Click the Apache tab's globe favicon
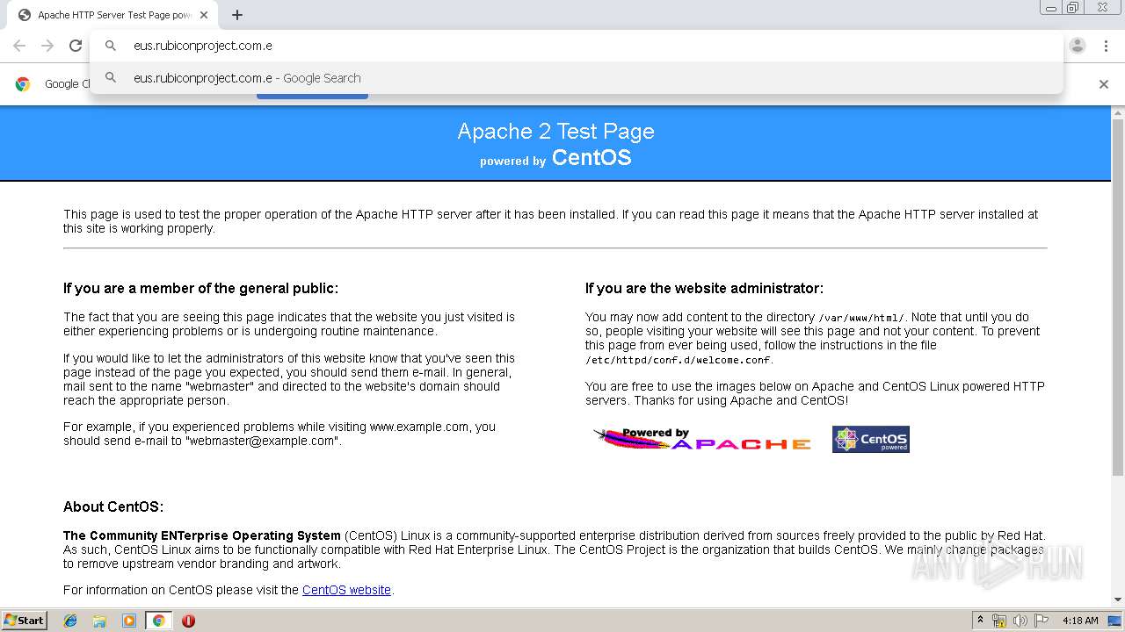This screenshot has width=1125, height=632. click(25, 15)
